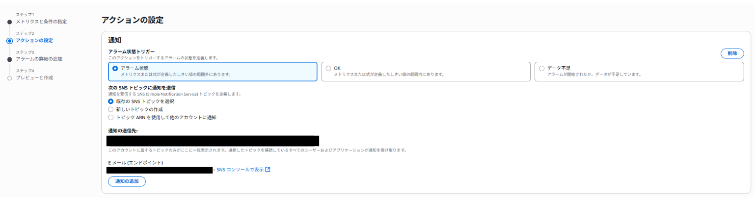Click the step 3 circle indicator
The image size is (754, 200).
pyautogui.click(x=9, y=59)
